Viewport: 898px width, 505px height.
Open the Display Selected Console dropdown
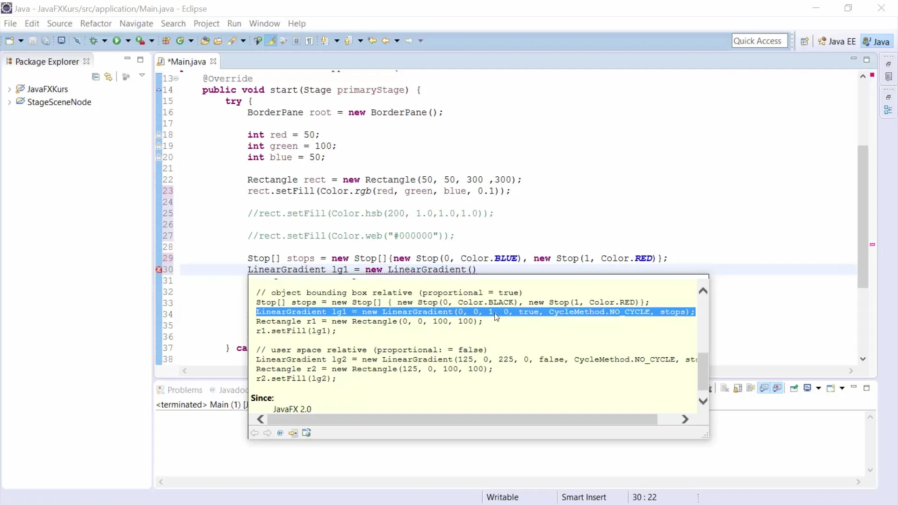point(818,388)
